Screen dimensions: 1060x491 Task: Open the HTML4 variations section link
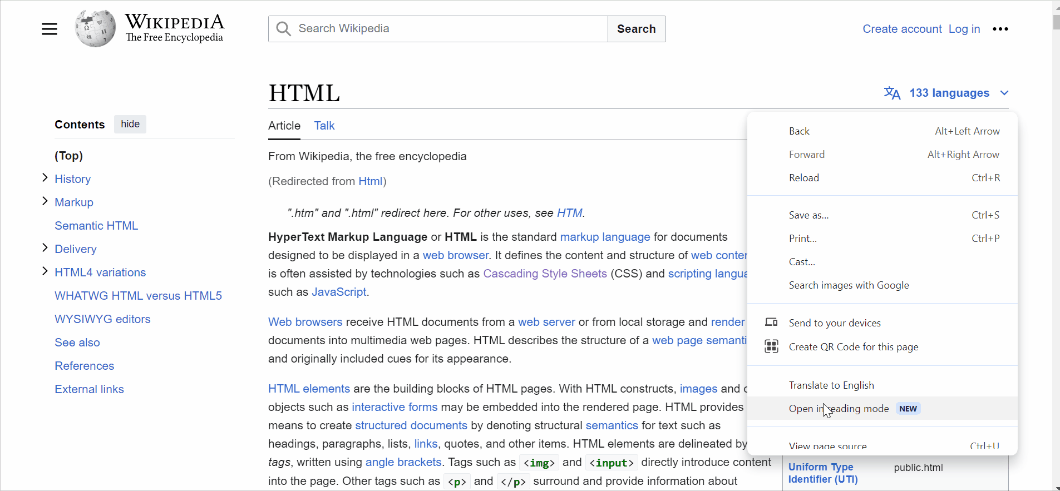(x=100, y=272)
